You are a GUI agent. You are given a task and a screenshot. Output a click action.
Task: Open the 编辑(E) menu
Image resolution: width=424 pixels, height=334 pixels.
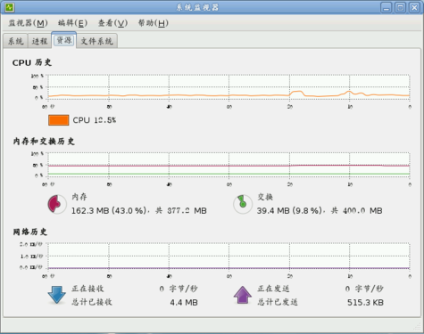click(x=72, y=23)
